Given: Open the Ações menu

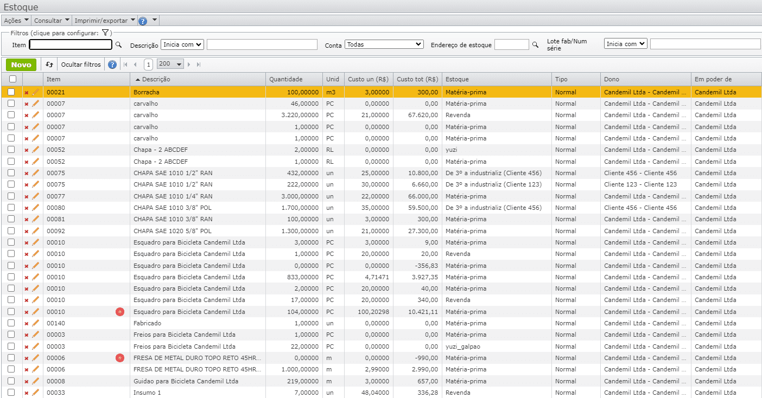Looking at the screenshot, I should pyautogui.click(x=16, y=21).
